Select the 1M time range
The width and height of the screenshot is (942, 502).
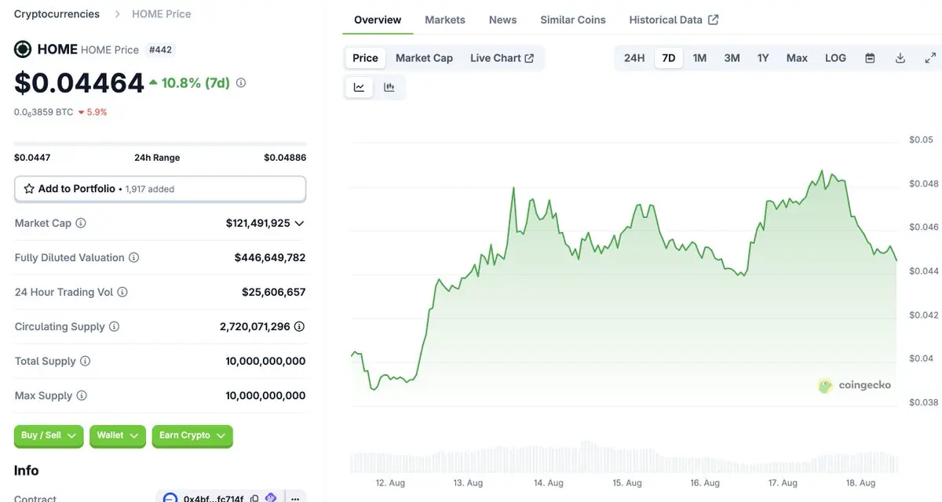tap(699, 58)
